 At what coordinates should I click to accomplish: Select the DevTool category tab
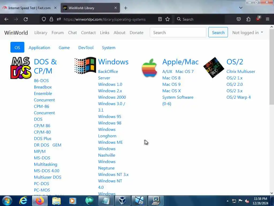(x=86, y=48)
